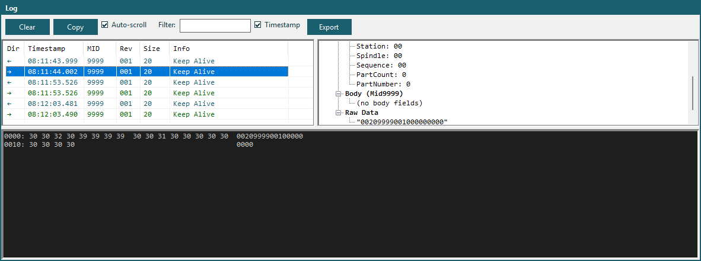Click the raw data string "00209999001000000000"
Screen dimensions: 701x261
point(402,122)
